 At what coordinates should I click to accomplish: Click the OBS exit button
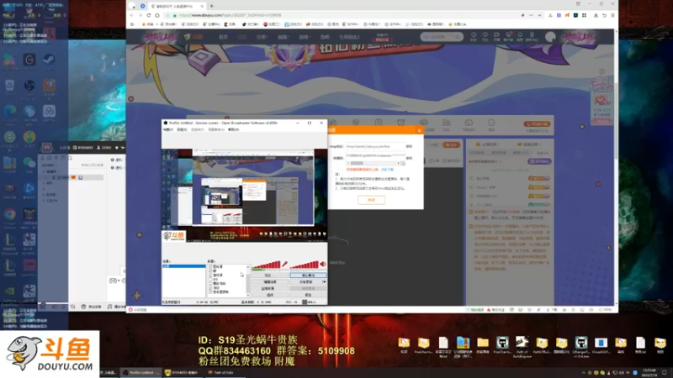[308, 295]
